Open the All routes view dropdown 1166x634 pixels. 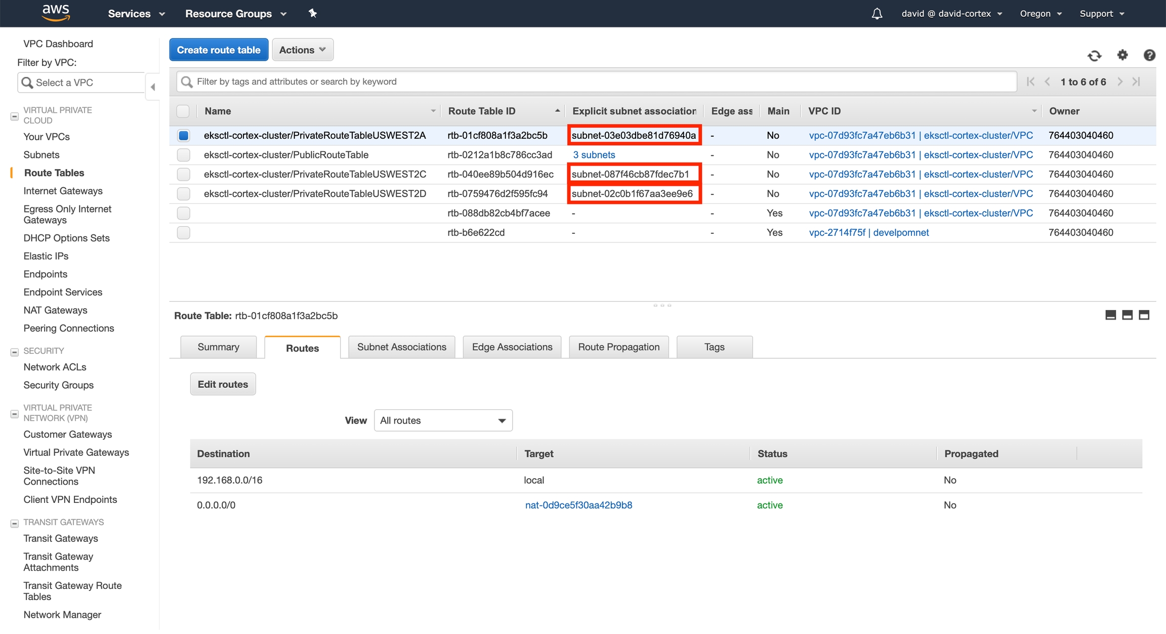(x=443, y=420)
